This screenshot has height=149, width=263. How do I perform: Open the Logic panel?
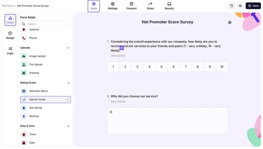pyautogui.click(x=10, y=51)
